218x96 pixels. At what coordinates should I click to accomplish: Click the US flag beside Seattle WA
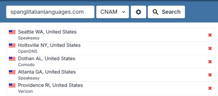tap(12, 32)
